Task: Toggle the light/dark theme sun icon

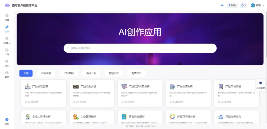Action: pyautogui.click(x=222, y=5)
